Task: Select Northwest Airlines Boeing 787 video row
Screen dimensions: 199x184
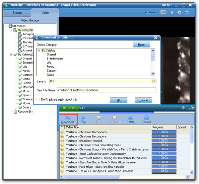Action: coord(106,158)
